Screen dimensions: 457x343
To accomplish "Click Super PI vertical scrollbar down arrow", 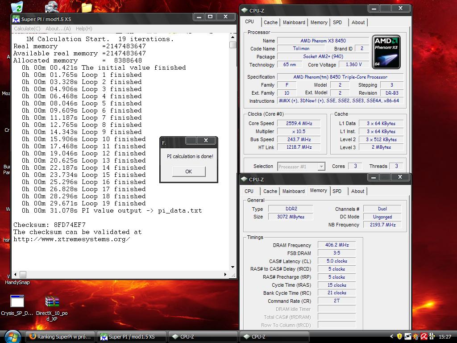I will click(x=233, y=267).
